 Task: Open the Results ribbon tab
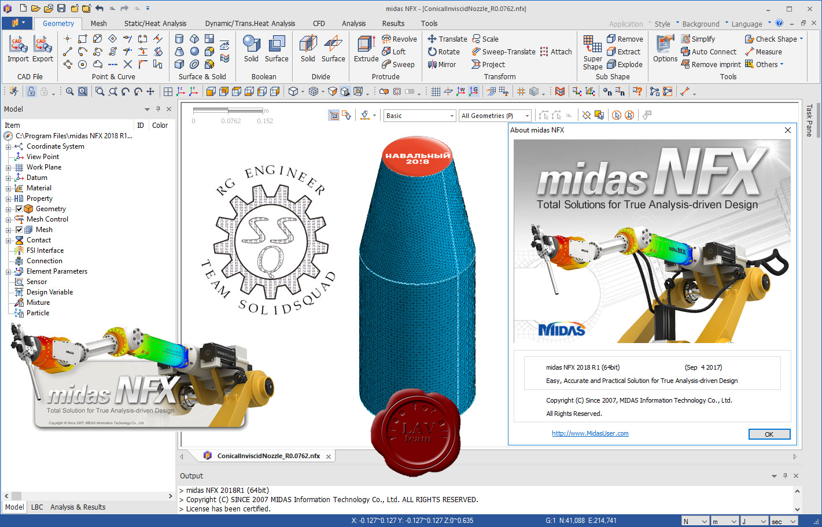pyautogui.click(x=393, y=23)
